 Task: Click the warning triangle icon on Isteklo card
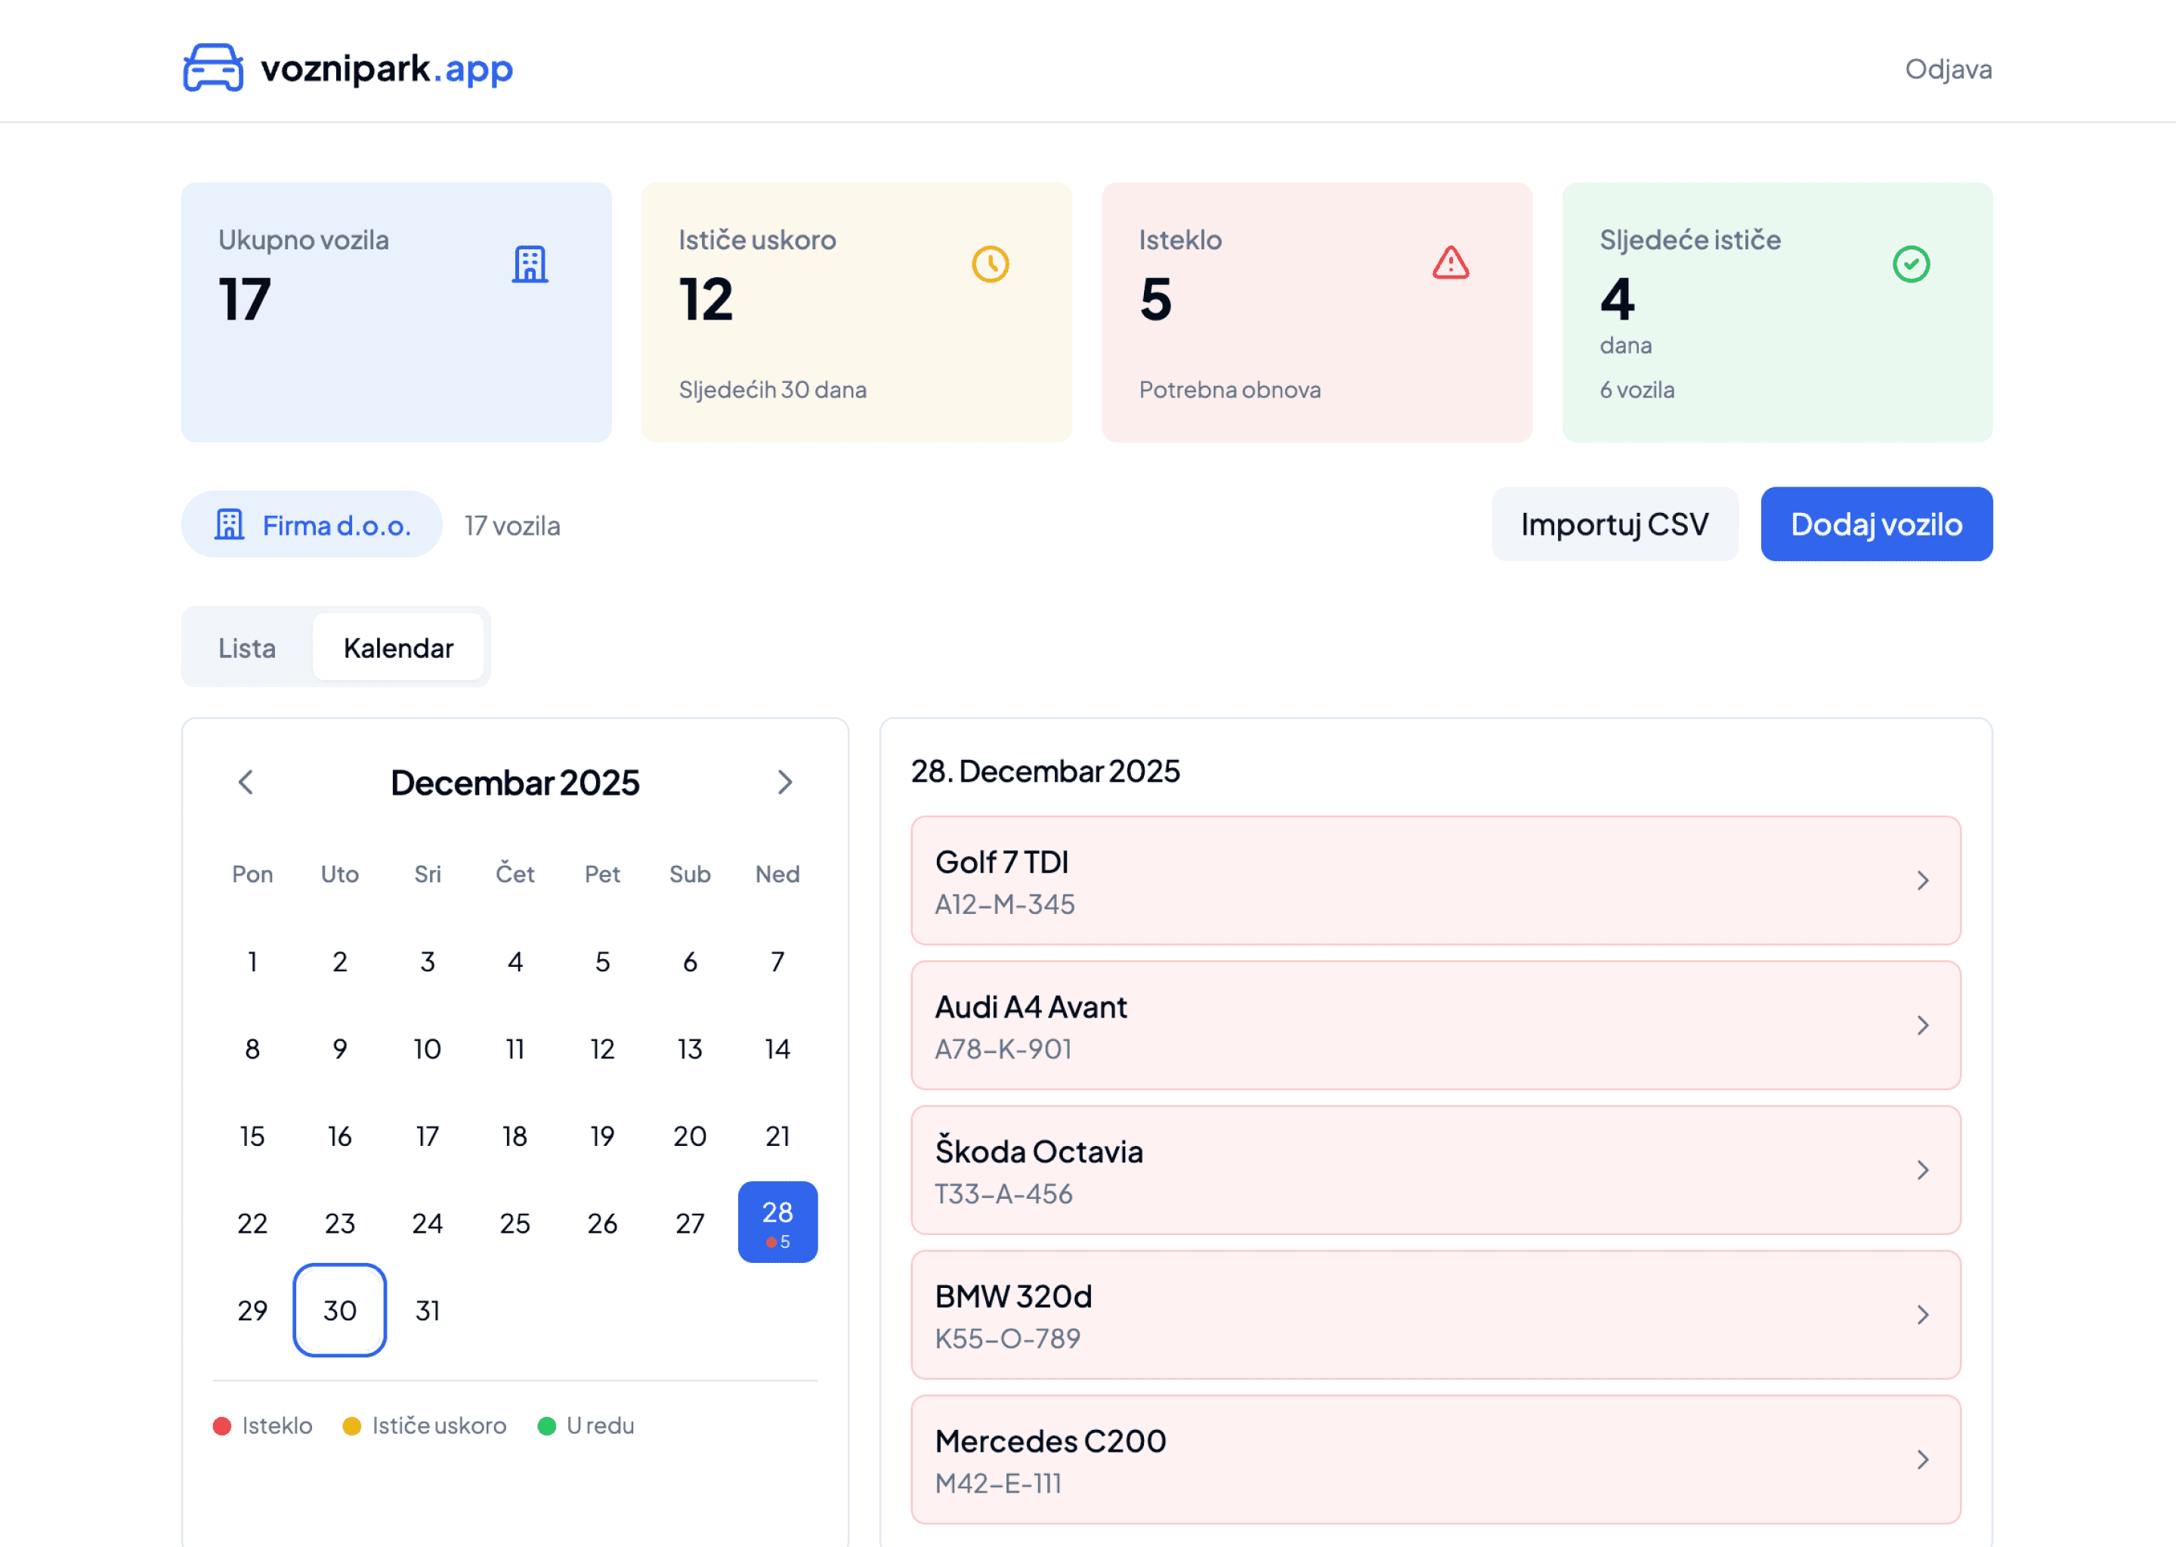(1449, 265)
